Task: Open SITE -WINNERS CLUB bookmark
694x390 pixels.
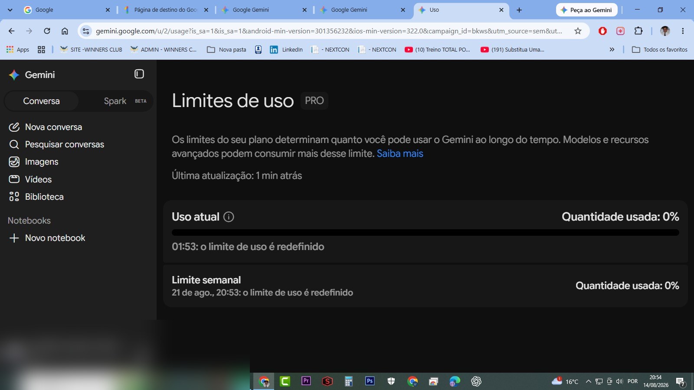Action: (x=91, y=49)
